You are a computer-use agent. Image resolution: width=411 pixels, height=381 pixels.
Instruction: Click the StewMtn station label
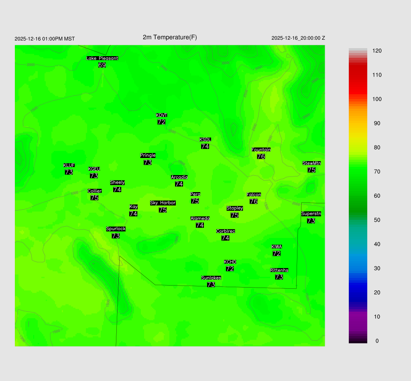[x=311, y=163]
